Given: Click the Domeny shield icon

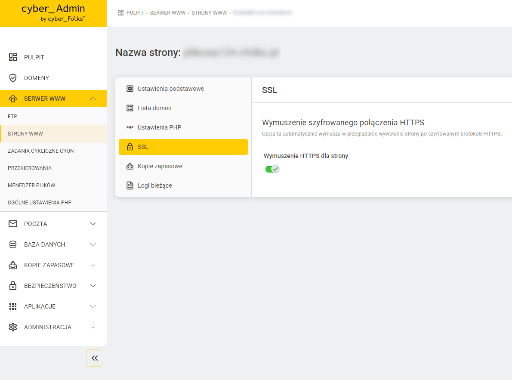Looking at the screenshot, I should (x=13, y=78).
